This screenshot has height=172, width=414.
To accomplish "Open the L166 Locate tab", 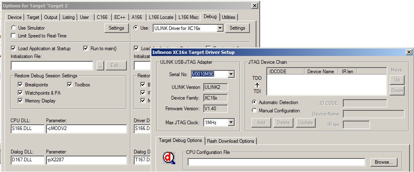I will [x=161, y=17].
